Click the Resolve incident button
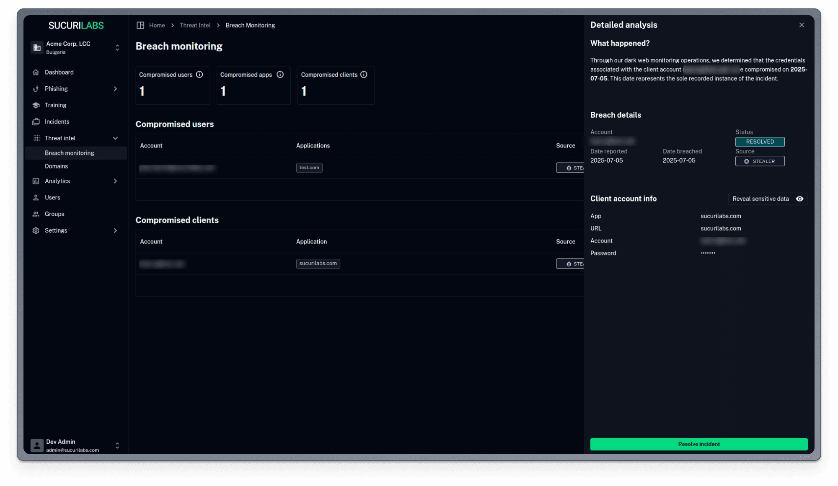The image size is (838, 486). [699, 444]
